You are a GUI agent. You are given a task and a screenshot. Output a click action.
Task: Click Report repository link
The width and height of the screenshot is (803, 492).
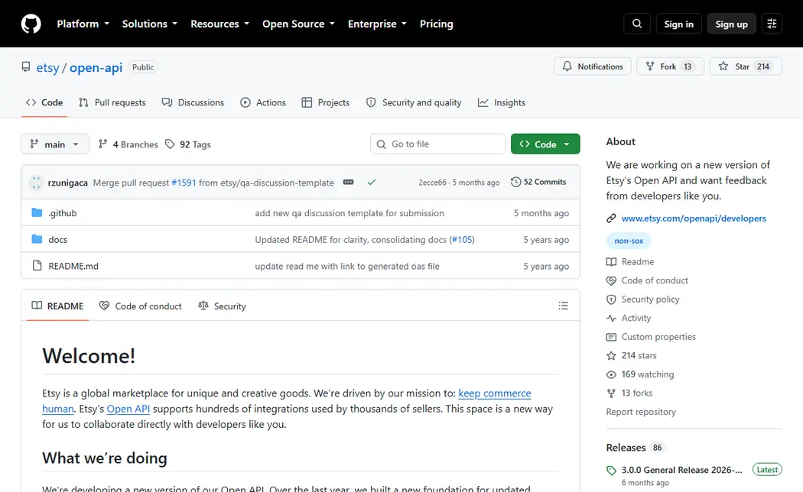point(641,412)
